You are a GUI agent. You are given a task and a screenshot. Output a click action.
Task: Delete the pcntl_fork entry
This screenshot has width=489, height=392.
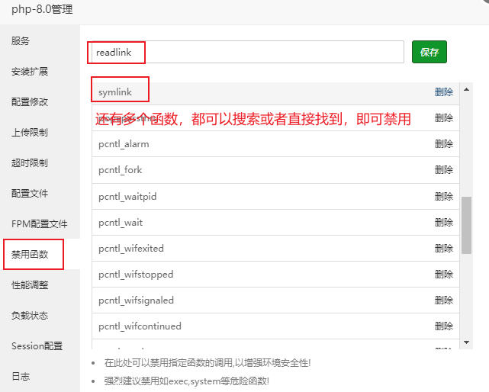coord(443,169)
